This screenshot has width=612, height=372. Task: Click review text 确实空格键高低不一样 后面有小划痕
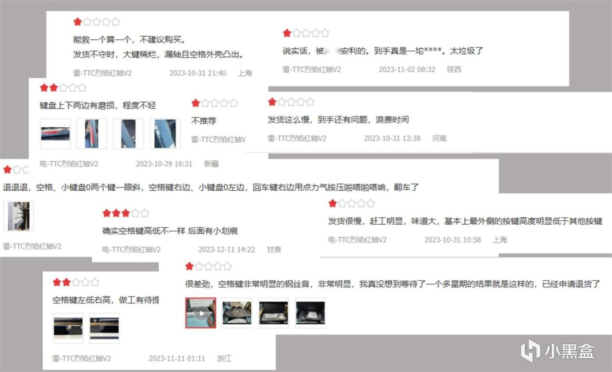pos(170,231)
